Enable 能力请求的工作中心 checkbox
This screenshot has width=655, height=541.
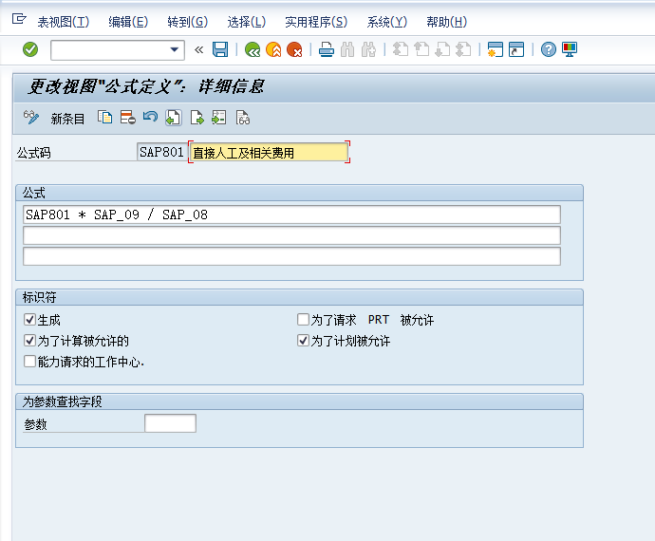(x=29, y=362)
